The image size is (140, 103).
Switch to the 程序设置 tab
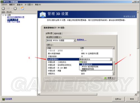58,33
